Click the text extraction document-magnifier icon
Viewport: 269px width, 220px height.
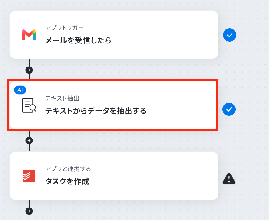29,105
